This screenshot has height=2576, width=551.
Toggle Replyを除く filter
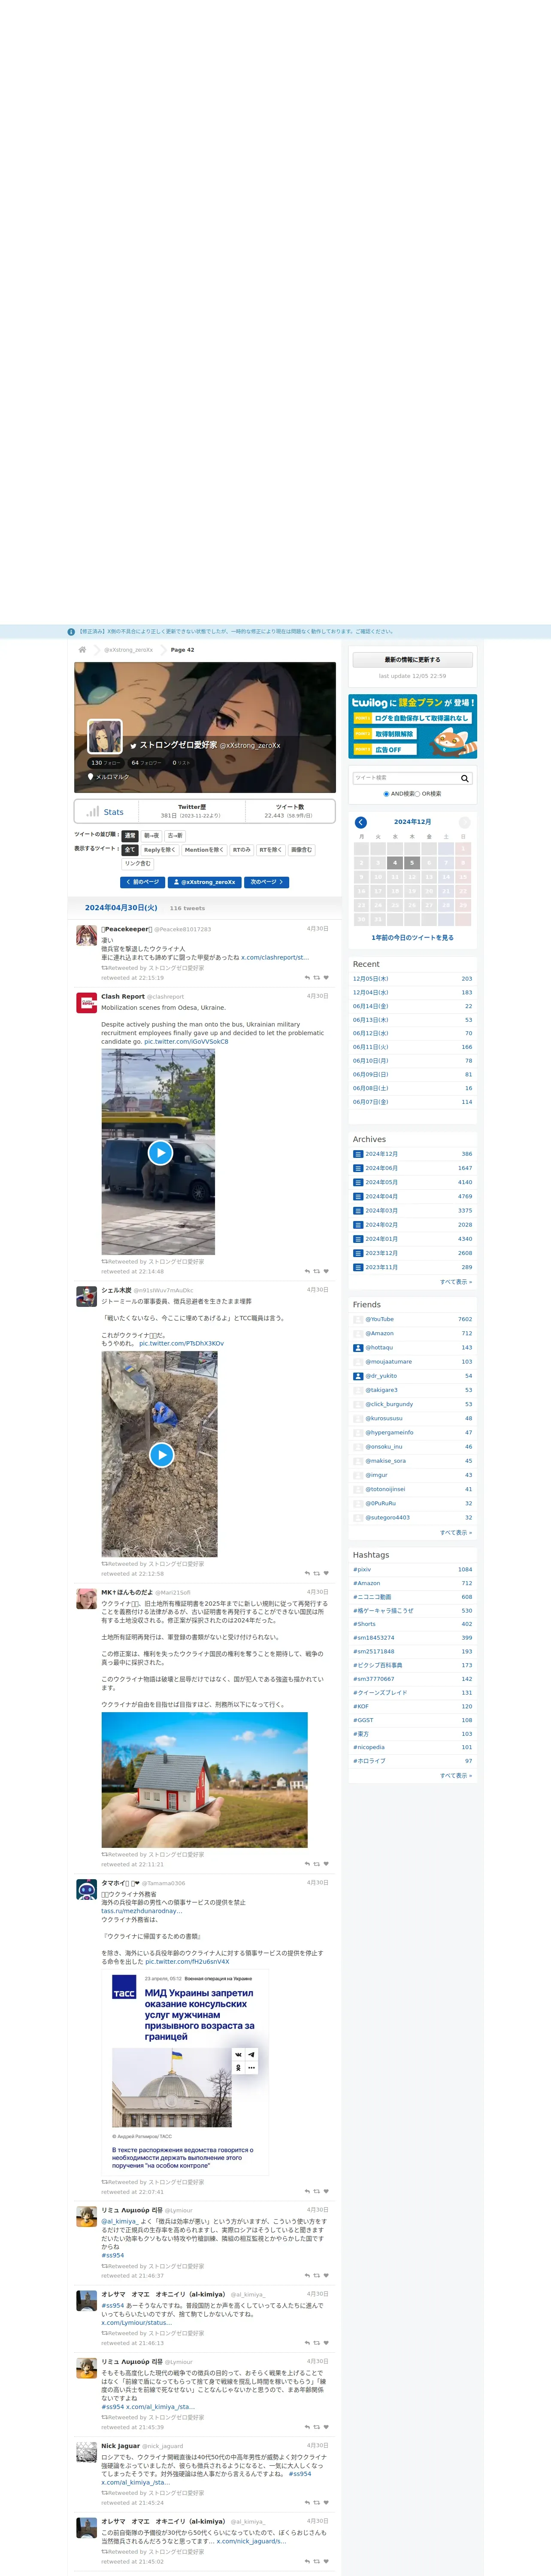click(x=159, y=850)
